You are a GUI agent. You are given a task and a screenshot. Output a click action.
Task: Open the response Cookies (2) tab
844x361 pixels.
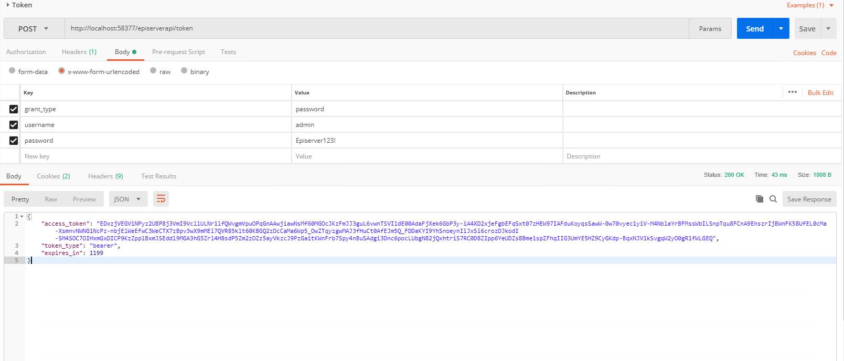pyautogui.click(x=54, y=176)
